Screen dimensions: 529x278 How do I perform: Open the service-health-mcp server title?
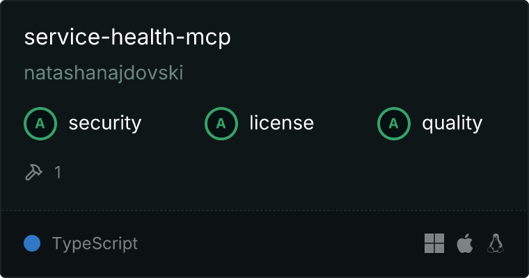pos(127,37)
